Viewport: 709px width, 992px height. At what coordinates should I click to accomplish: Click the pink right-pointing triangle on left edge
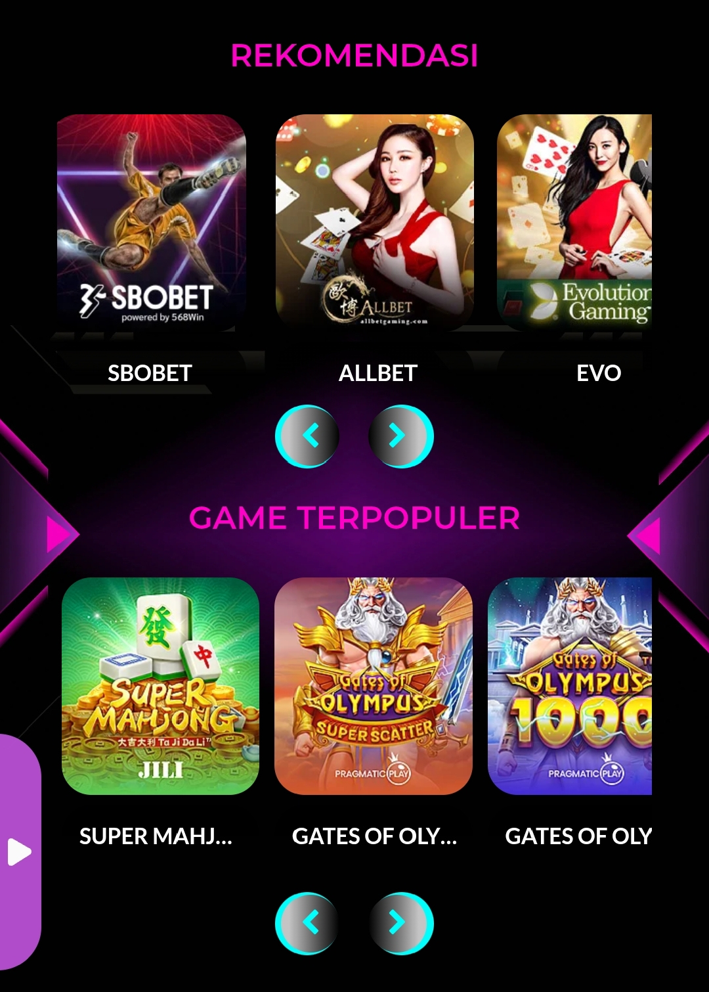[x=62, y=535]
